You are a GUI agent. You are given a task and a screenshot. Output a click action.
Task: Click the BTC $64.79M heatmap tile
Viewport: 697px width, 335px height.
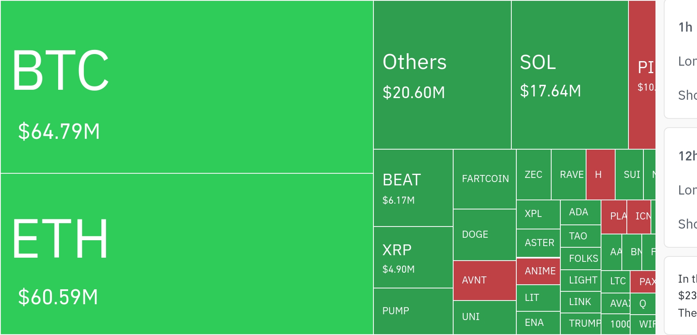(187, 86)
